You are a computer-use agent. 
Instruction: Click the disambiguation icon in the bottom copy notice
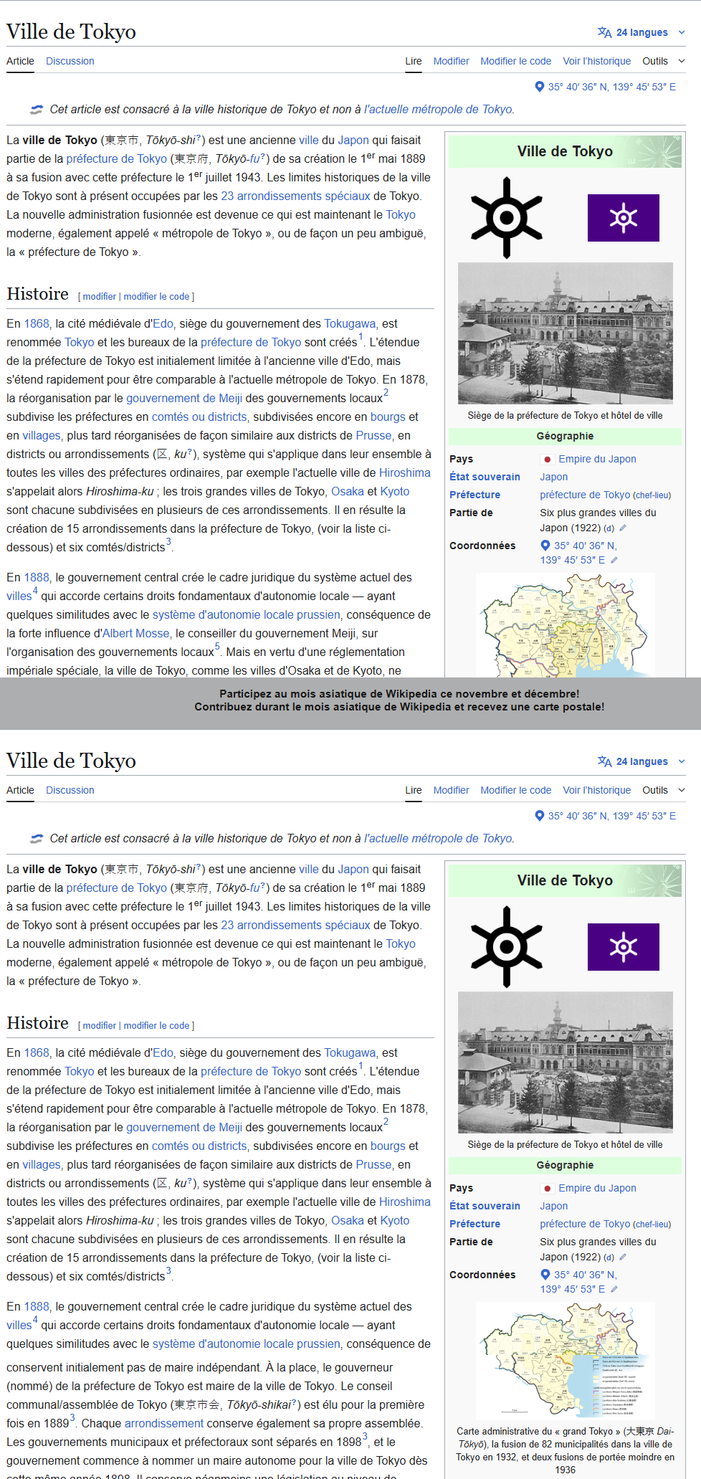(x=36, y=839)
